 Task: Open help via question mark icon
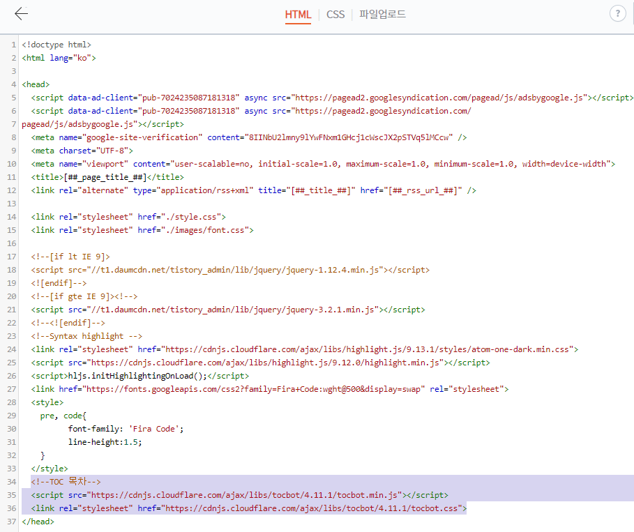[617, 14]
